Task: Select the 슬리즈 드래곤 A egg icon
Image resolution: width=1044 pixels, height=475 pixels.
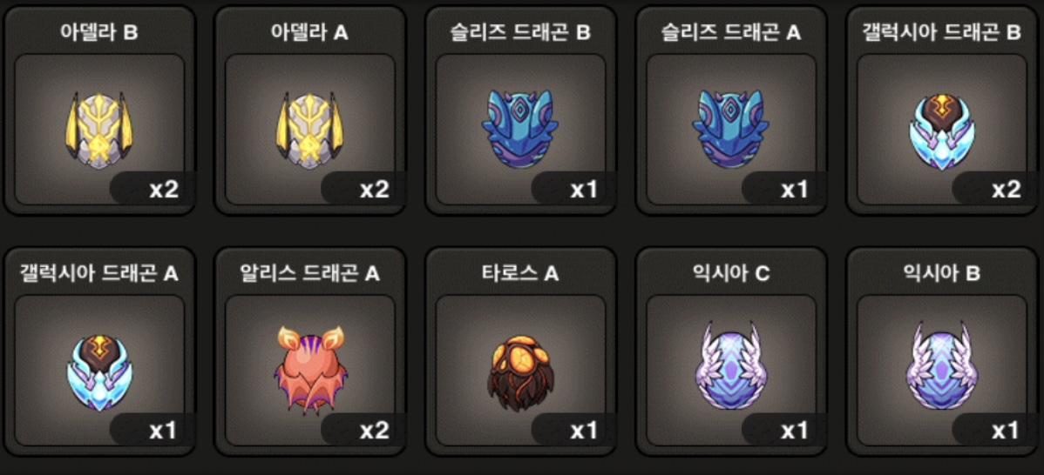Action: click(x=730, y=129)
